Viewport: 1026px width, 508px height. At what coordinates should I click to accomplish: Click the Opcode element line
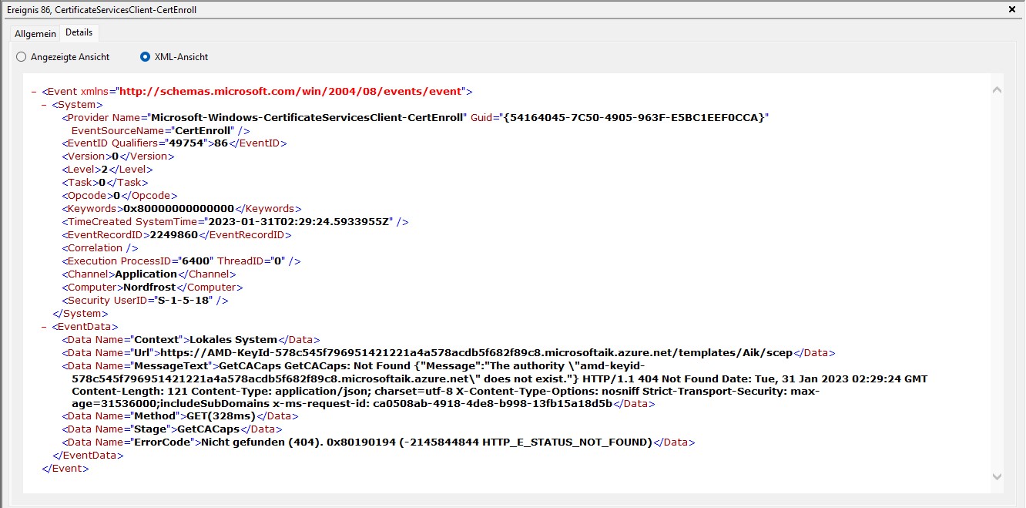coord(119,196)
